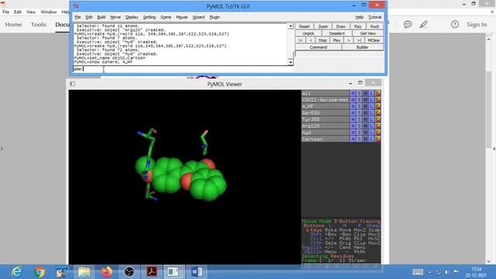Switch to Builder mode

[362, 47]
